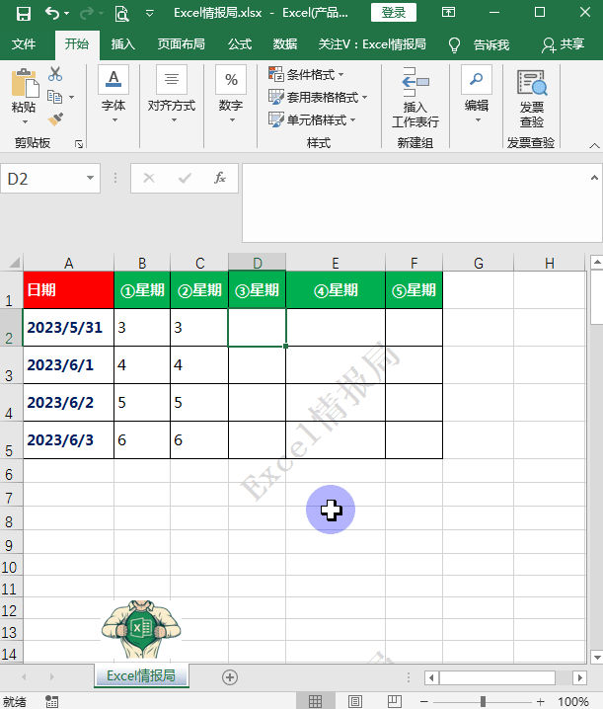Open the Copy dropdown arrow
The image size is (603, 709).
71,97
